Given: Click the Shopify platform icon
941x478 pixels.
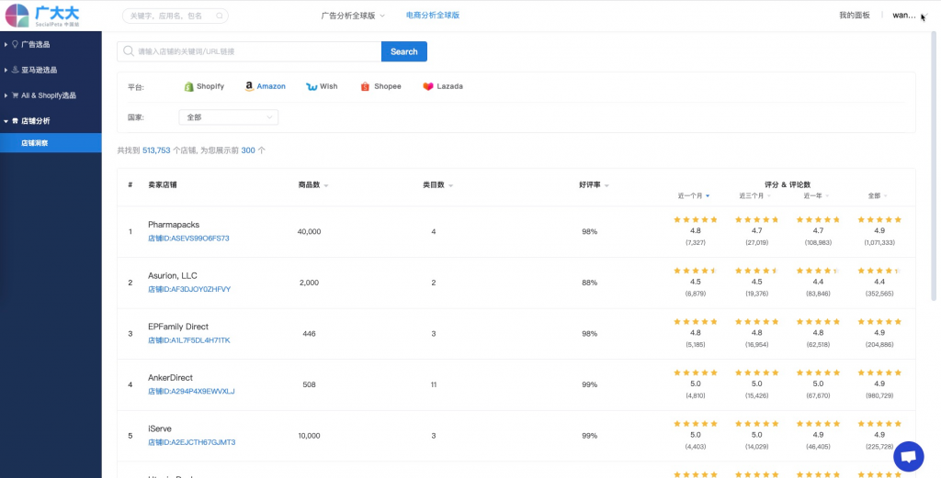Looking at the screenshot, I should [189, 87].
